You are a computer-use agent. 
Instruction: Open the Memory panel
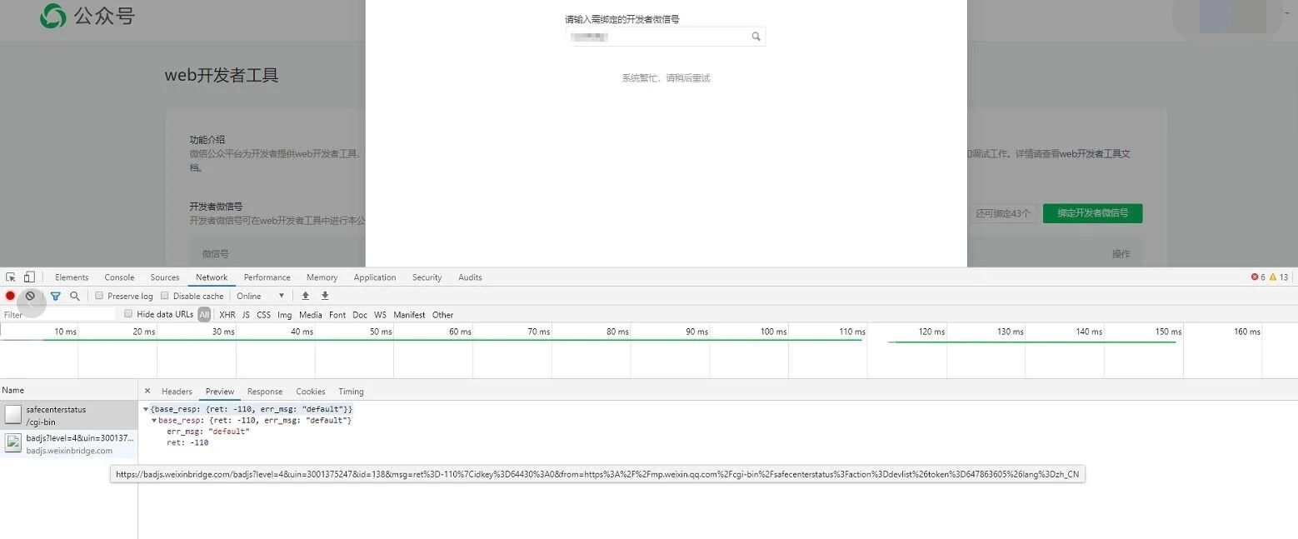coord(322,277)
